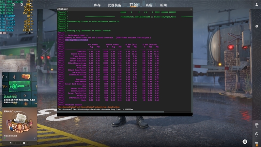Image resolution: width=261 pixels, height=147 pixels.
Task: Select the highlighted last carousel dot
Action: (24, 143)
